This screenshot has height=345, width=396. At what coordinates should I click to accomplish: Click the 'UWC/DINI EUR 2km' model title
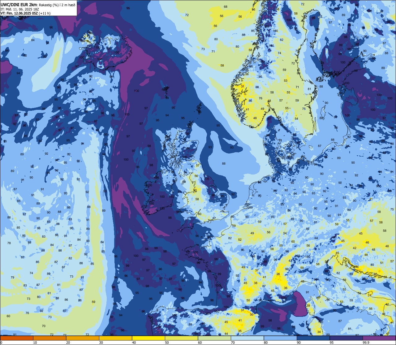(x=19, y=4)
